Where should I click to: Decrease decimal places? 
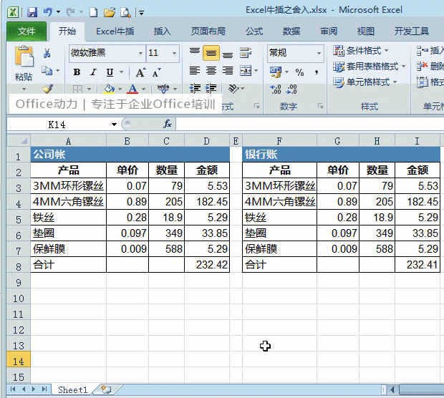coord(291,89)
